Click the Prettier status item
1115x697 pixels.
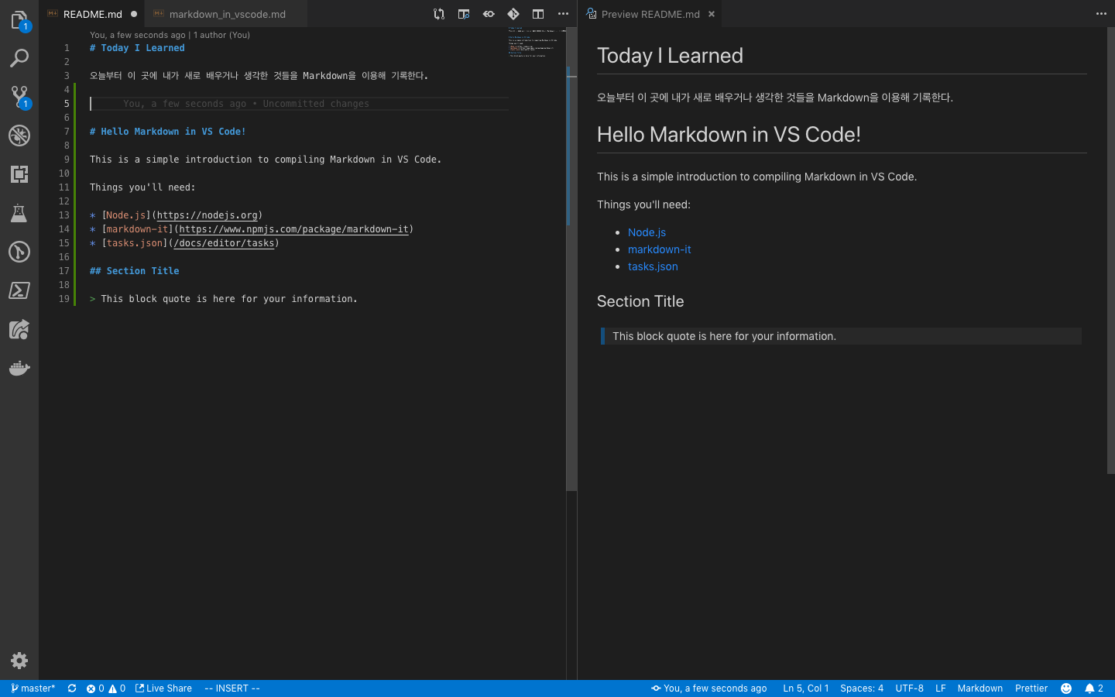pyautogui.click(x=1031, y=688)
